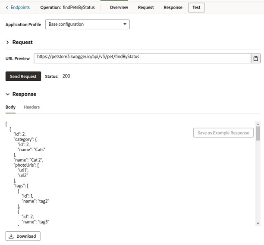Click Save as Example Response
264x245 pixels.
[x=223, y=133]
